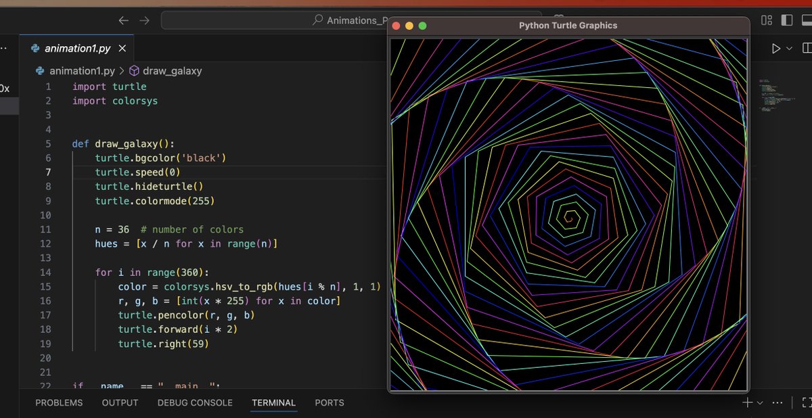The image size is (812, 418).
Task: Switch to the PROBLEMS panel tab
Action: [59, 402]
